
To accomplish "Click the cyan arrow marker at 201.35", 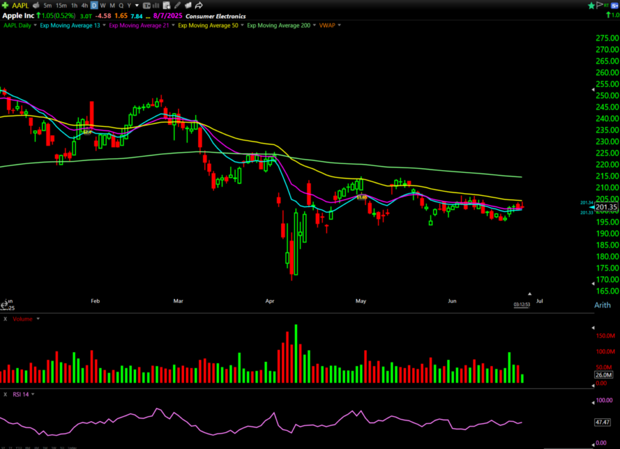I will tap(592, 207).
